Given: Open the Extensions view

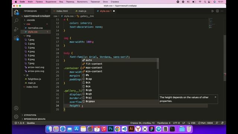Looking at the screenshot, I should [16, 38].
